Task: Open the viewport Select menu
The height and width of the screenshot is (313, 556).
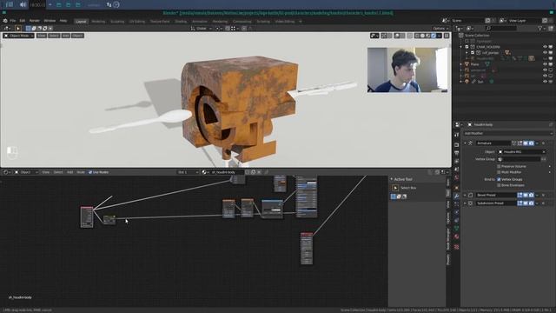Action: pyautogui.click(x=54, y=36)
